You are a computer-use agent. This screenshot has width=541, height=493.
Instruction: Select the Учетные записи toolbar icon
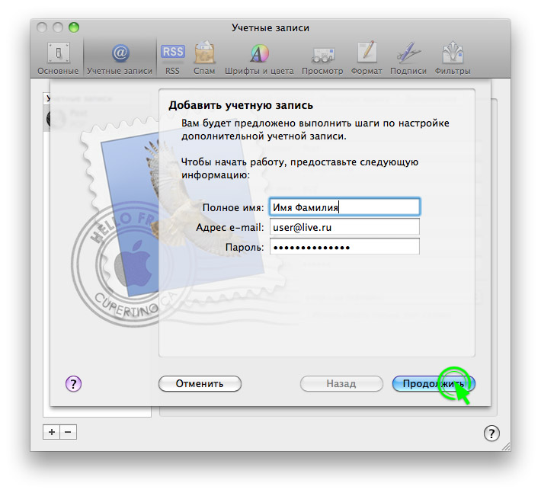tap(120, 58)
